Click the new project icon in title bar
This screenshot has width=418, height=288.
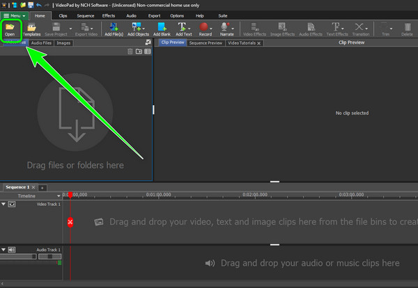(x=15, y=5)
